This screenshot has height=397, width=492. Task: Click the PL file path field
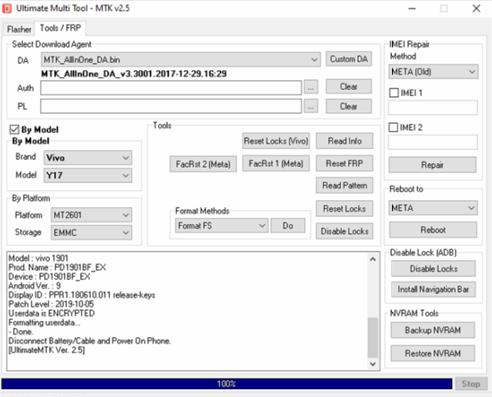(x=171, y=106)
